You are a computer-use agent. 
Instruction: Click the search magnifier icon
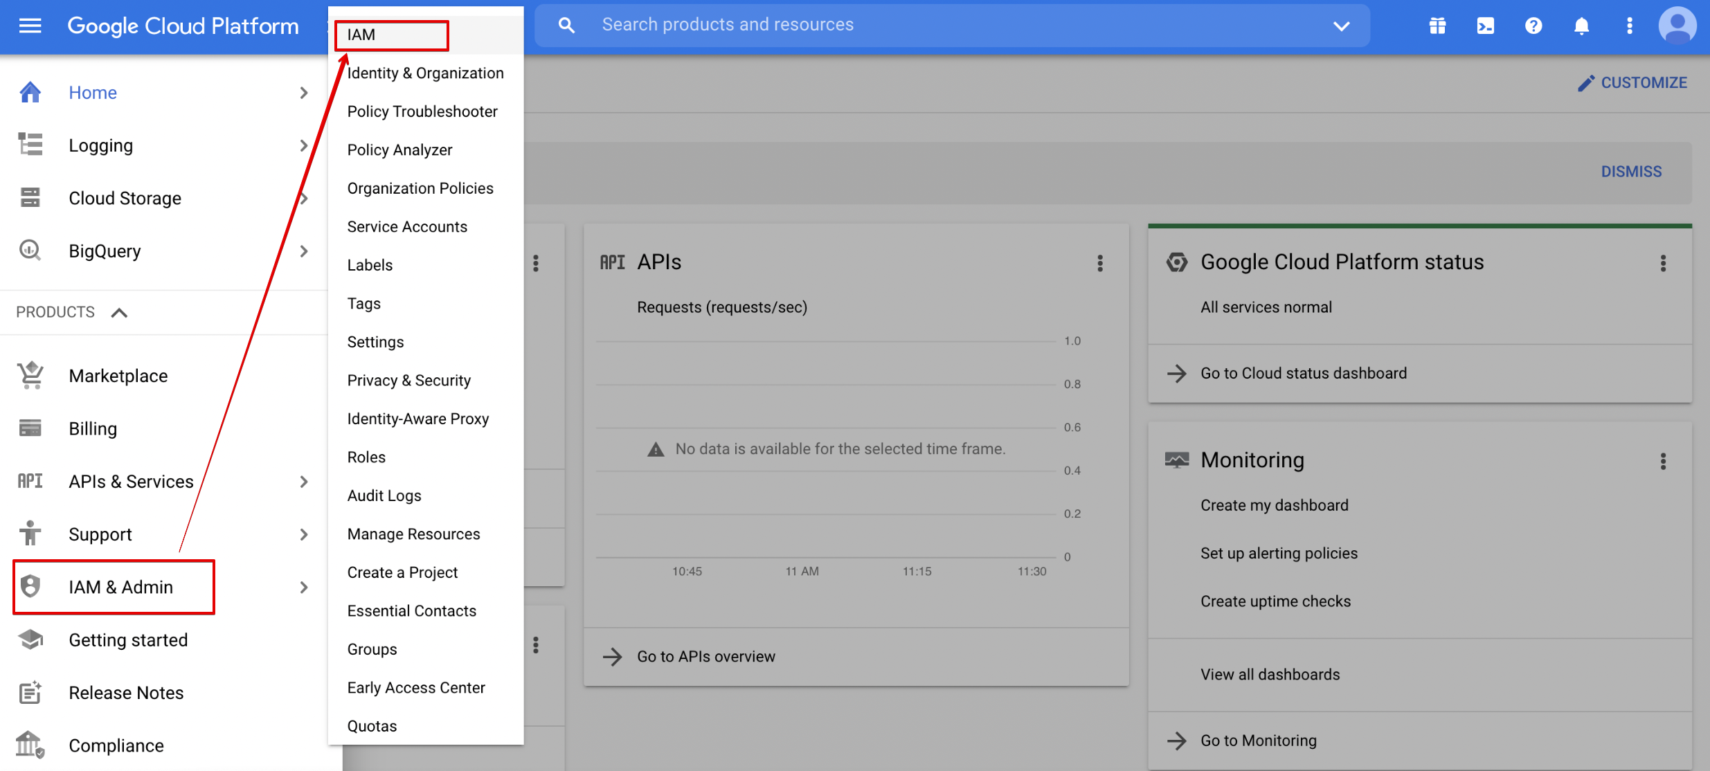coord(566,26)
